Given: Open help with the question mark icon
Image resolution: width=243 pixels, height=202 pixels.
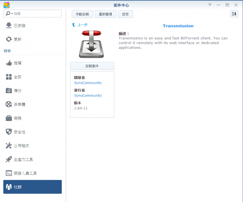Looking at the screenshot, I should (210, 5).
